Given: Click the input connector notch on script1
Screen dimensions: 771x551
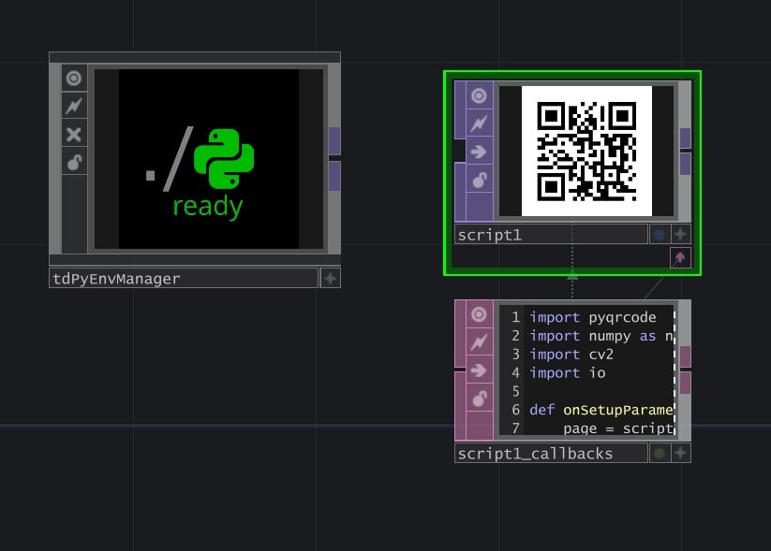Looking at the screenshot, I should [460, 151].
